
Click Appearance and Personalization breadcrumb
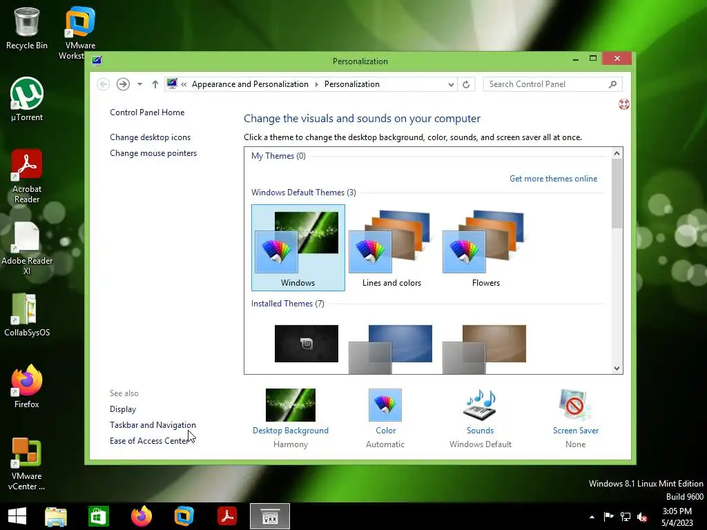tap(250, 84)
